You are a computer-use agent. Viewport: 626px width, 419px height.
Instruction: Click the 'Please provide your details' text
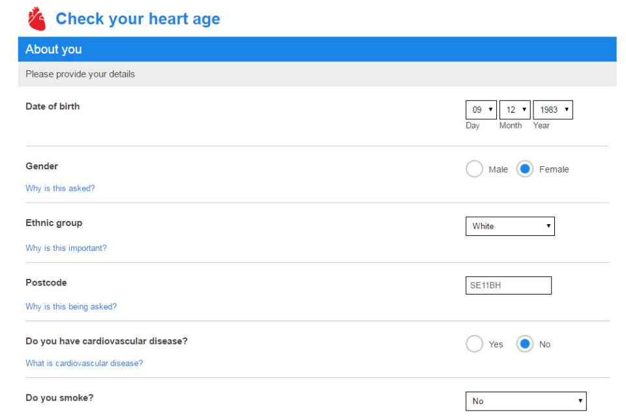[x=80, y=74]
